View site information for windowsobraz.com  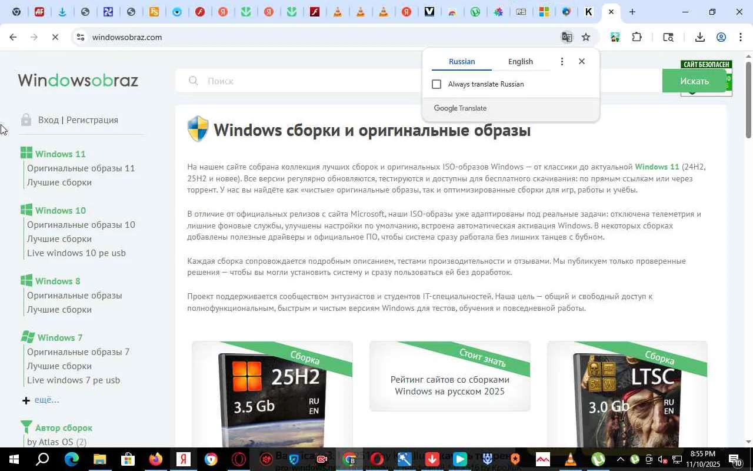pos(81,37)
